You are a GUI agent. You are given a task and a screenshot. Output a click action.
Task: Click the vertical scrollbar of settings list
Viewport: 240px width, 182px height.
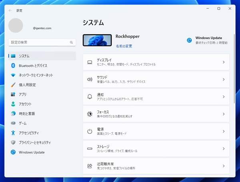pos(234,68)
